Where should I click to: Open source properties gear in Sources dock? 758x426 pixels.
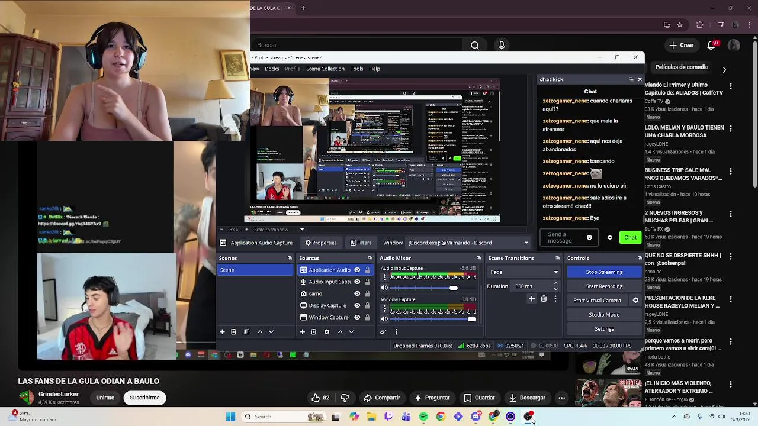click(326, 332)
